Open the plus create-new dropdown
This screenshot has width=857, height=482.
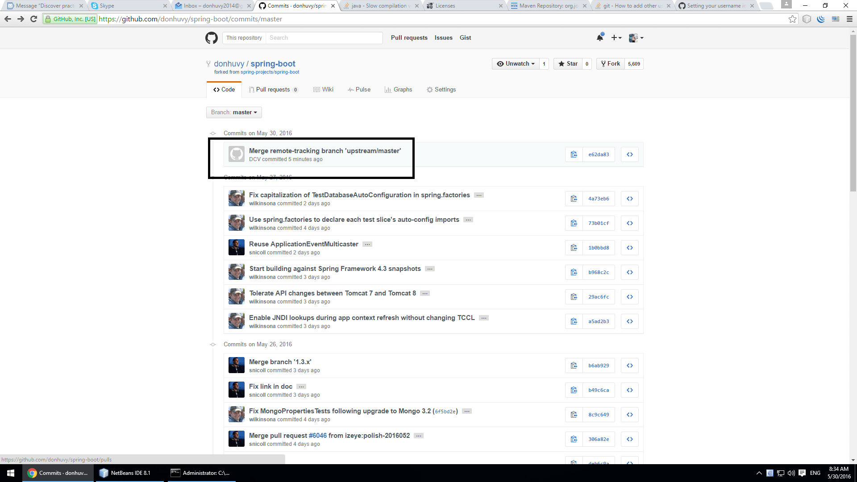click(x=616, y=38)
